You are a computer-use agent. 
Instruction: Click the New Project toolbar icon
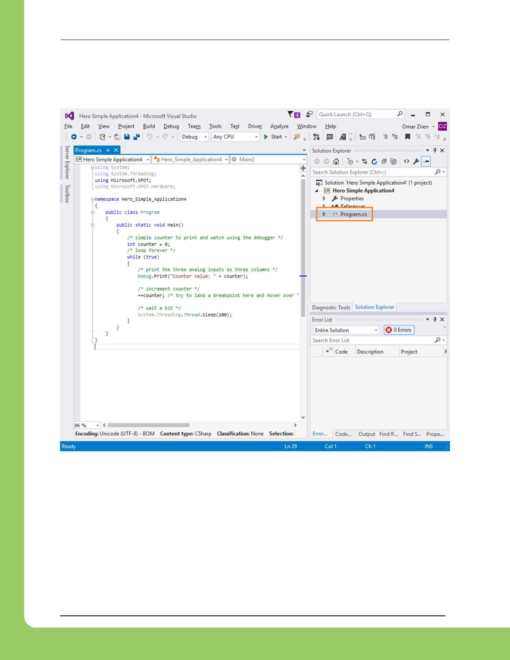point(102,137)
